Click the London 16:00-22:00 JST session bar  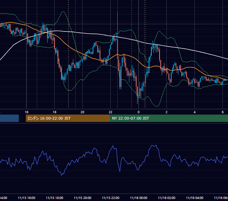pos(68,118)
